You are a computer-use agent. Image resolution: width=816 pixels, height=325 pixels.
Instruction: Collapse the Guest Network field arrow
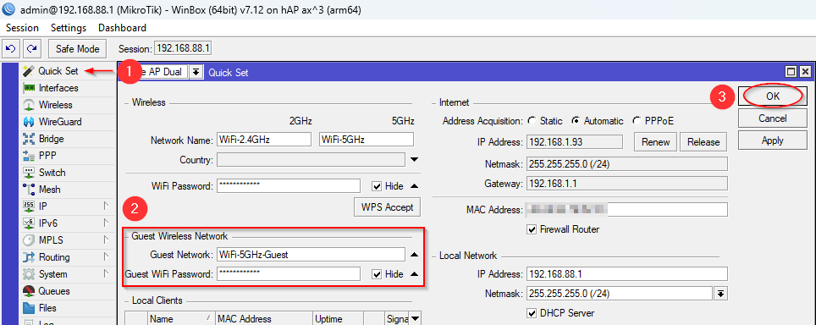[414, 255]
